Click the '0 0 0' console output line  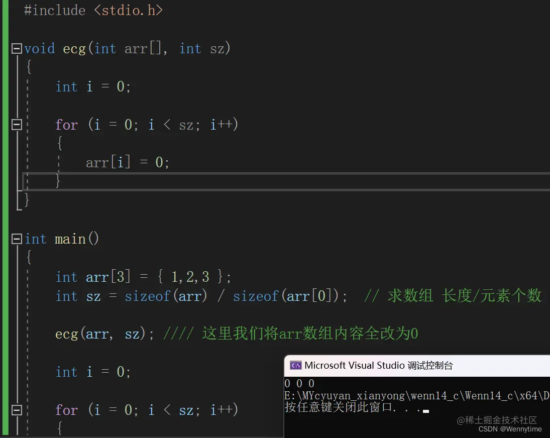click(299, 384)
